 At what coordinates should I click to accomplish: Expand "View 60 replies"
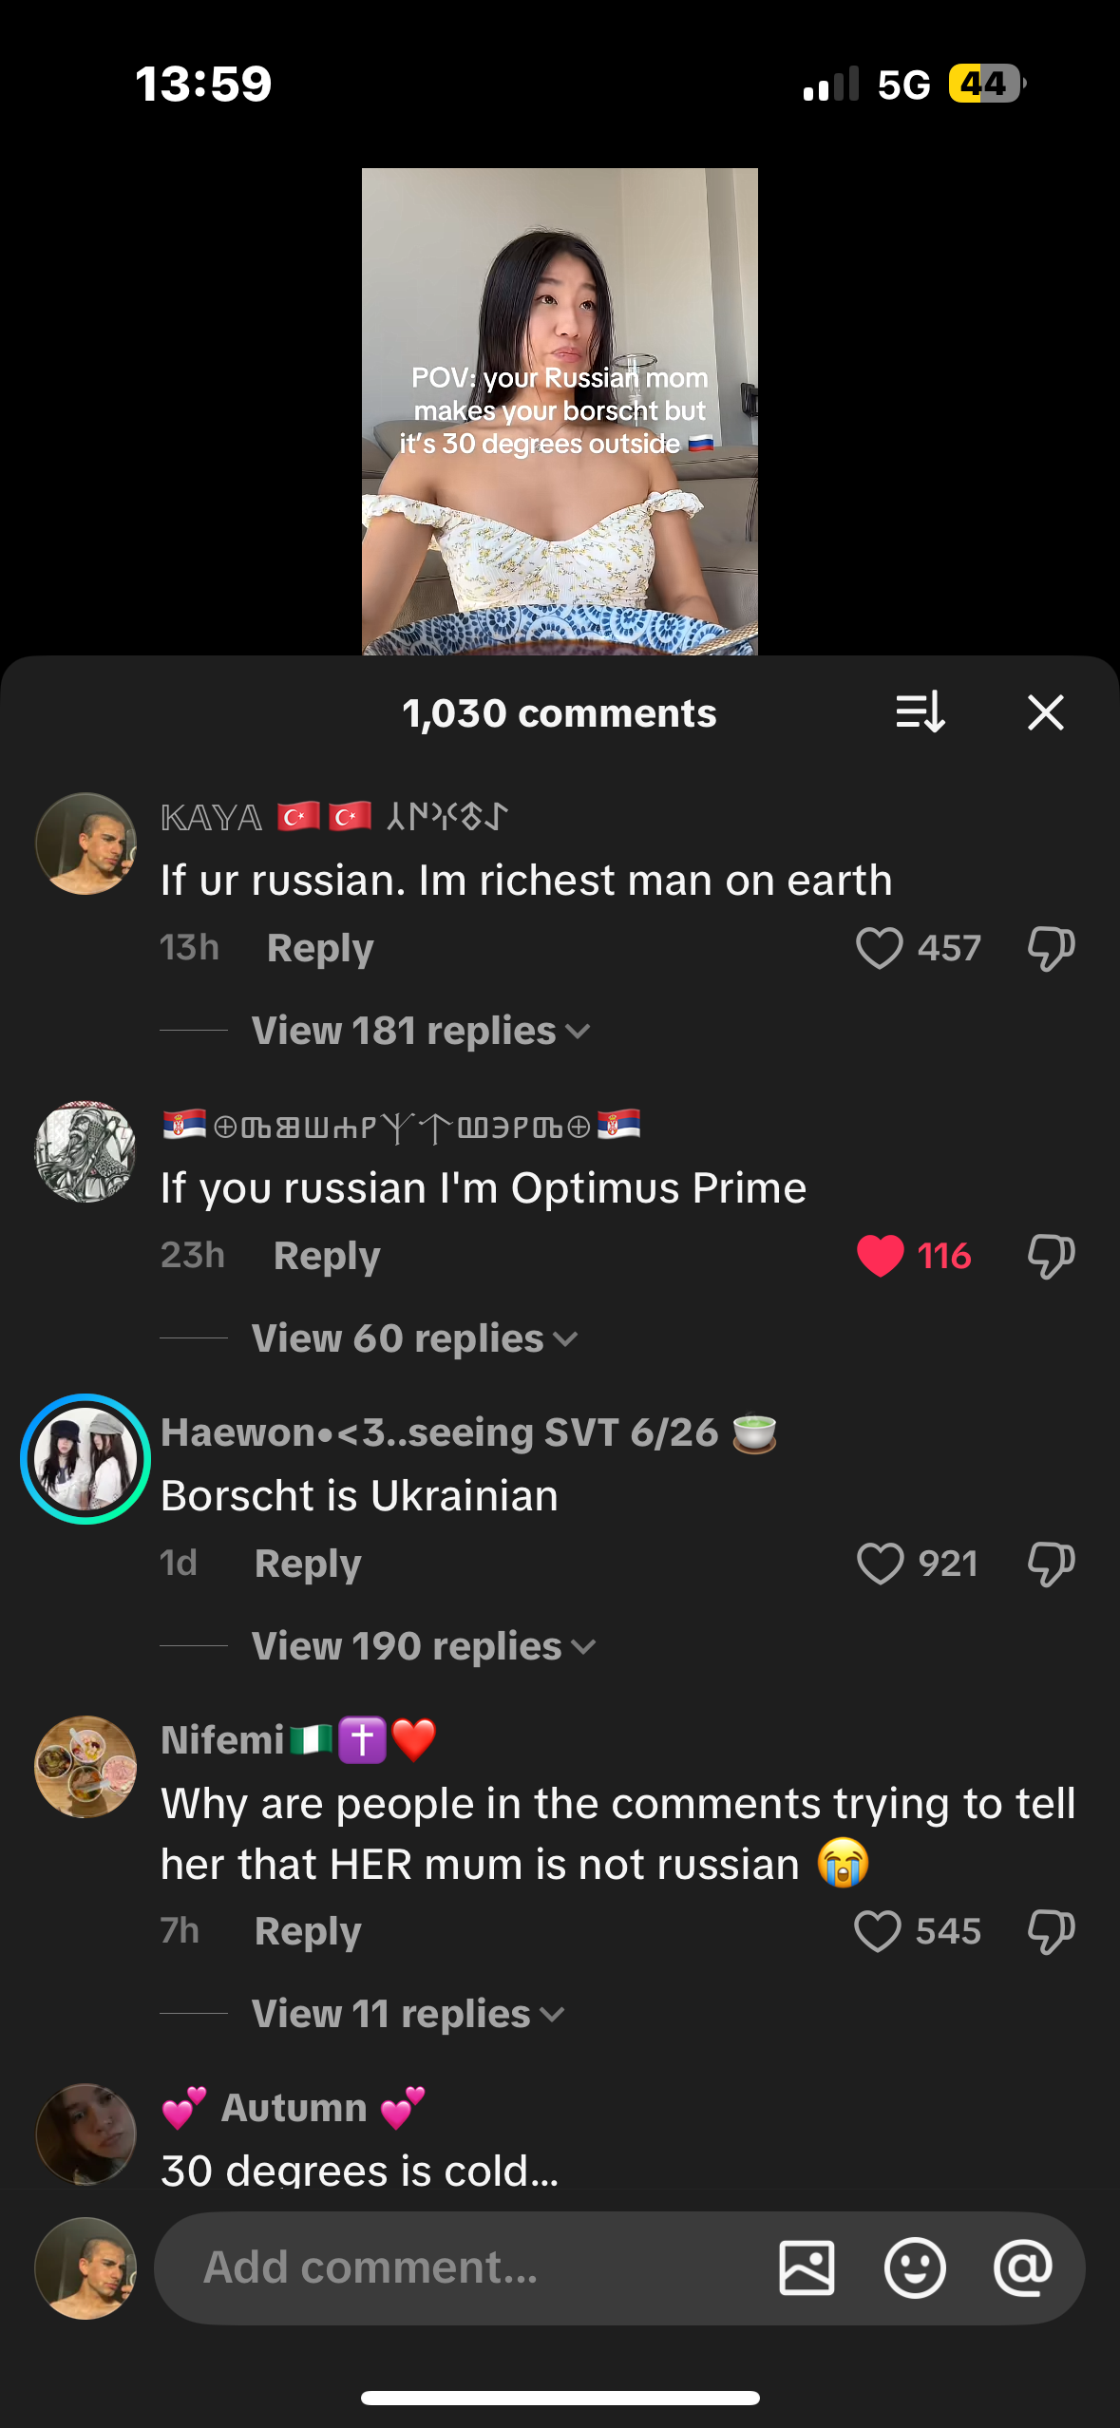[413, 1338]
